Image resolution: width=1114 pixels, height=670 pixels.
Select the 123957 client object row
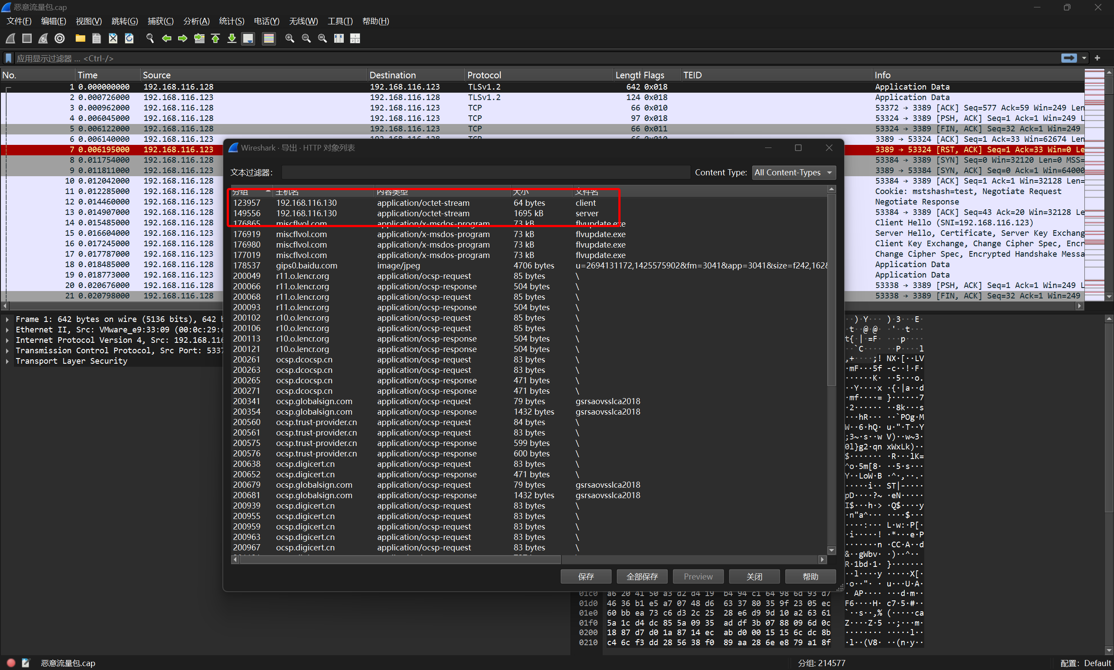(x=529, y=203)
